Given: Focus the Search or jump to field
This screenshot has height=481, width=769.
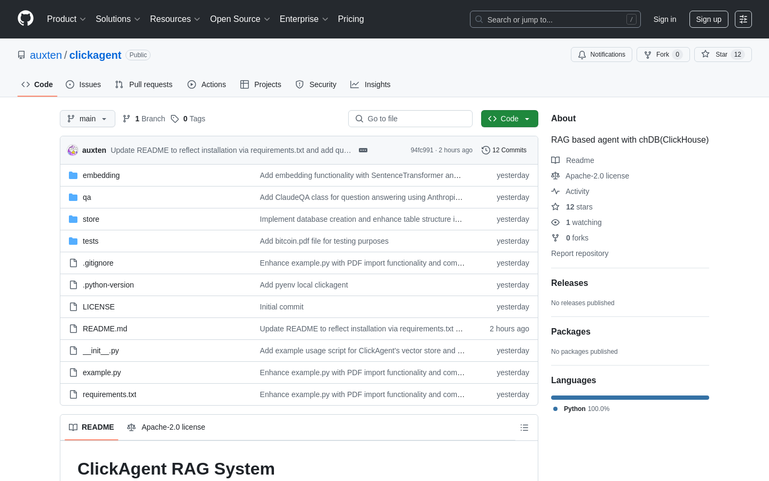Looking at the screenshot, I should click(x=555, y=19).
